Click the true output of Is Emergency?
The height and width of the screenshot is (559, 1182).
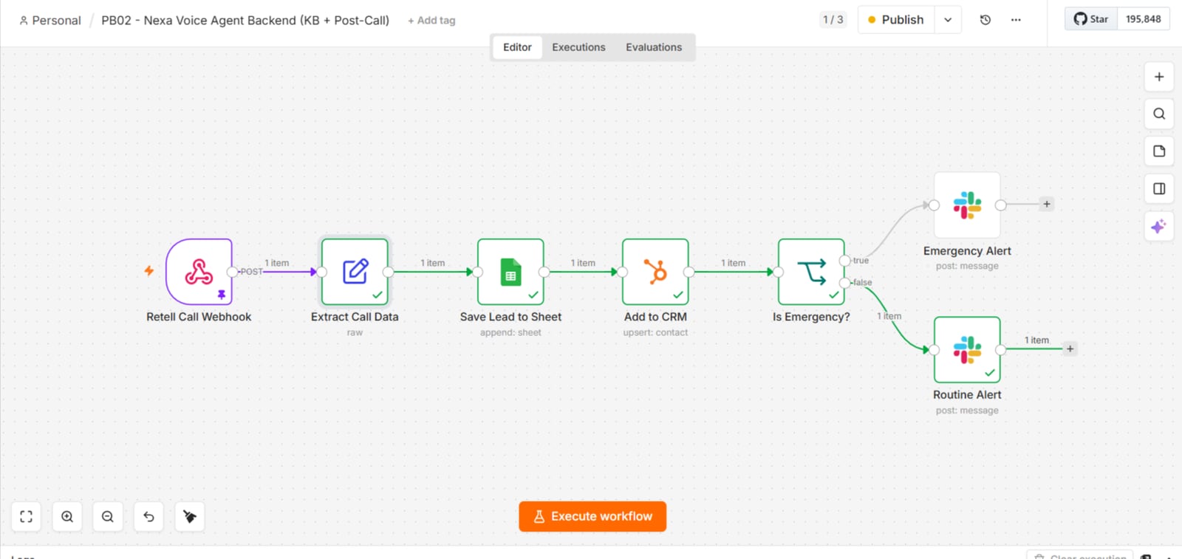tap(845, 261)
